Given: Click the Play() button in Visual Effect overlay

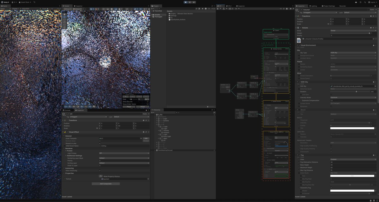Looking at the screenshot, I should pos(129,107).
